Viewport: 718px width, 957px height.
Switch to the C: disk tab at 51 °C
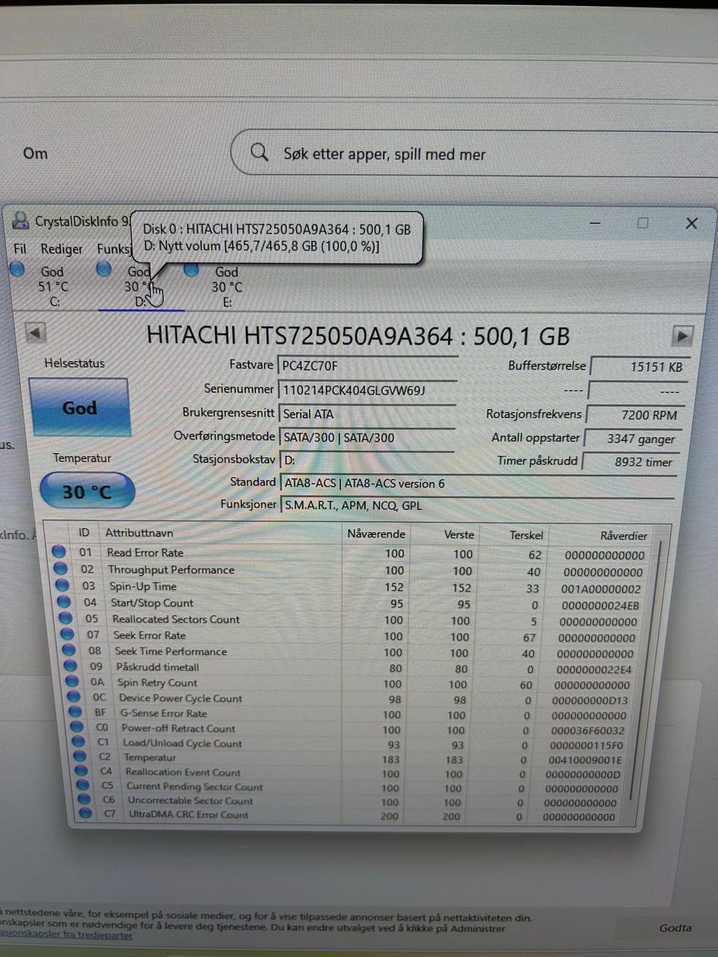[x=52, y=286]
